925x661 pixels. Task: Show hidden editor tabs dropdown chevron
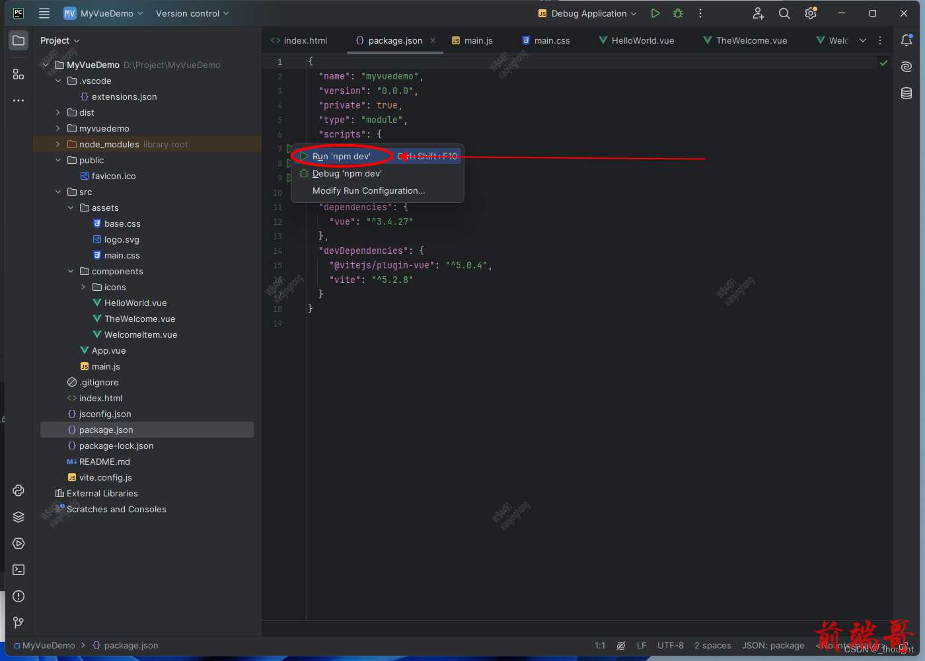tap(862, 40)
